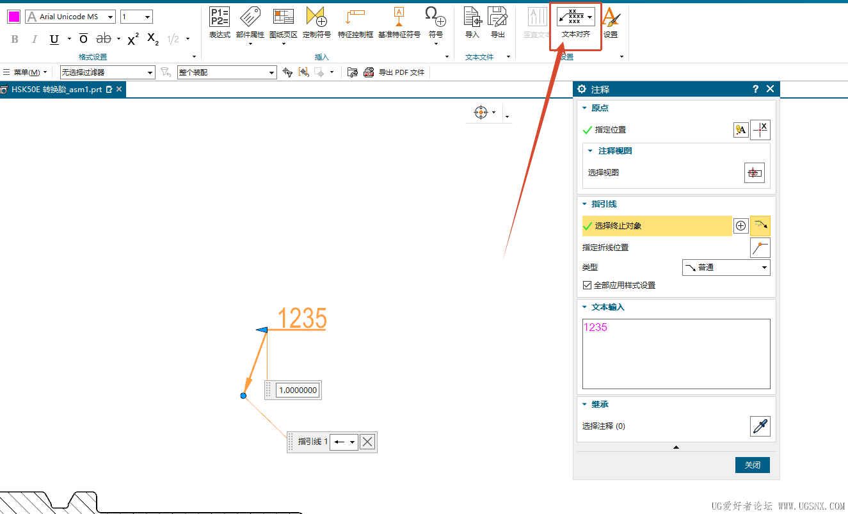The image size is (848, 514).
Task: Click the view orientation icon above the canvas
Action: pyautogui.click(x=481, y=113)
